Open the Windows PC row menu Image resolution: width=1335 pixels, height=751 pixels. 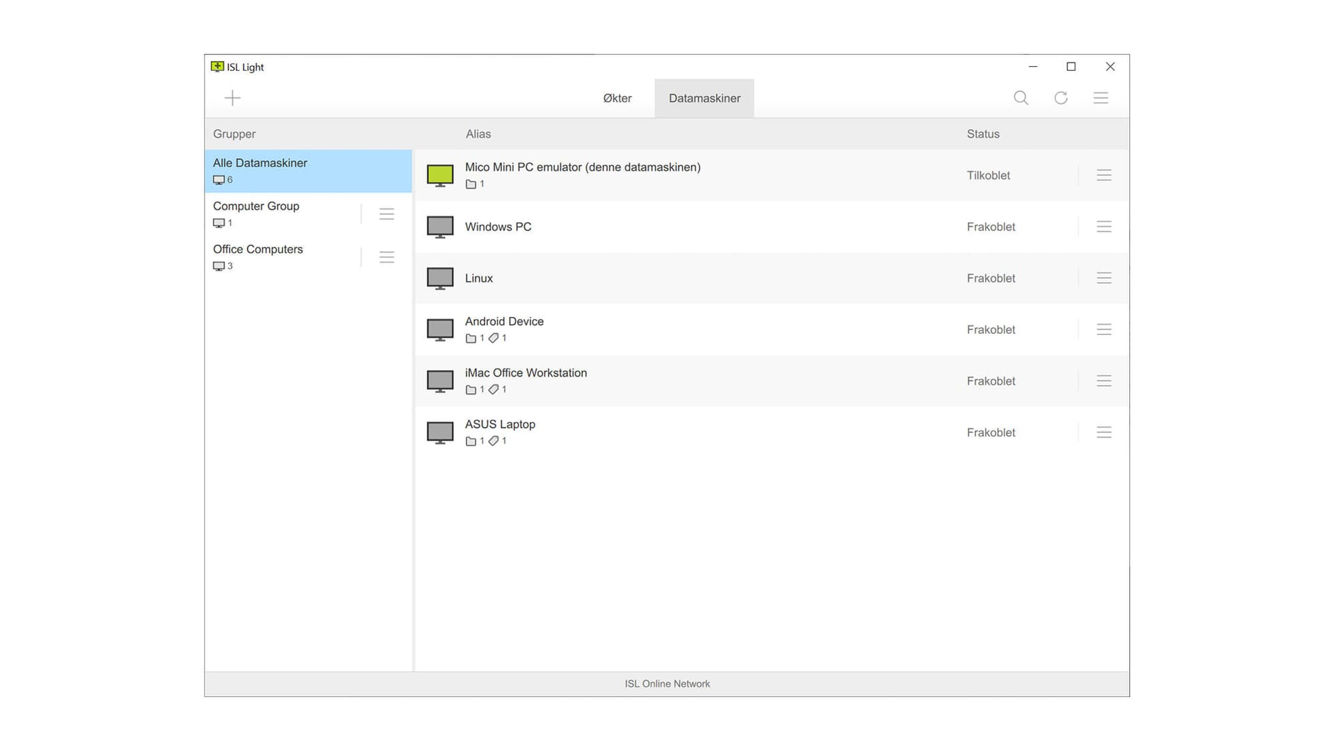point(1103,227)
